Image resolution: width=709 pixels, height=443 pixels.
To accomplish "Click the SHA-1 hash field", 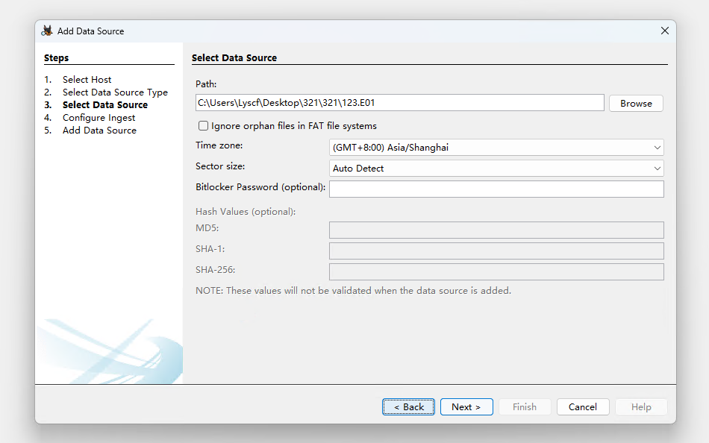I will (x=496, y=251).
